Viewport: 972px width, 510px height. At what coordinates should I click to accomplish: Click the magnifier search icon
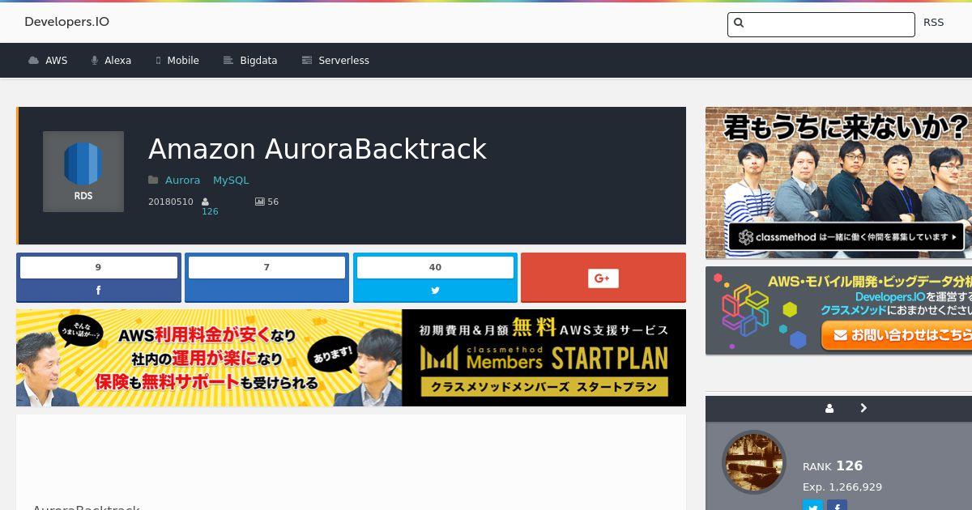point(739,23)
